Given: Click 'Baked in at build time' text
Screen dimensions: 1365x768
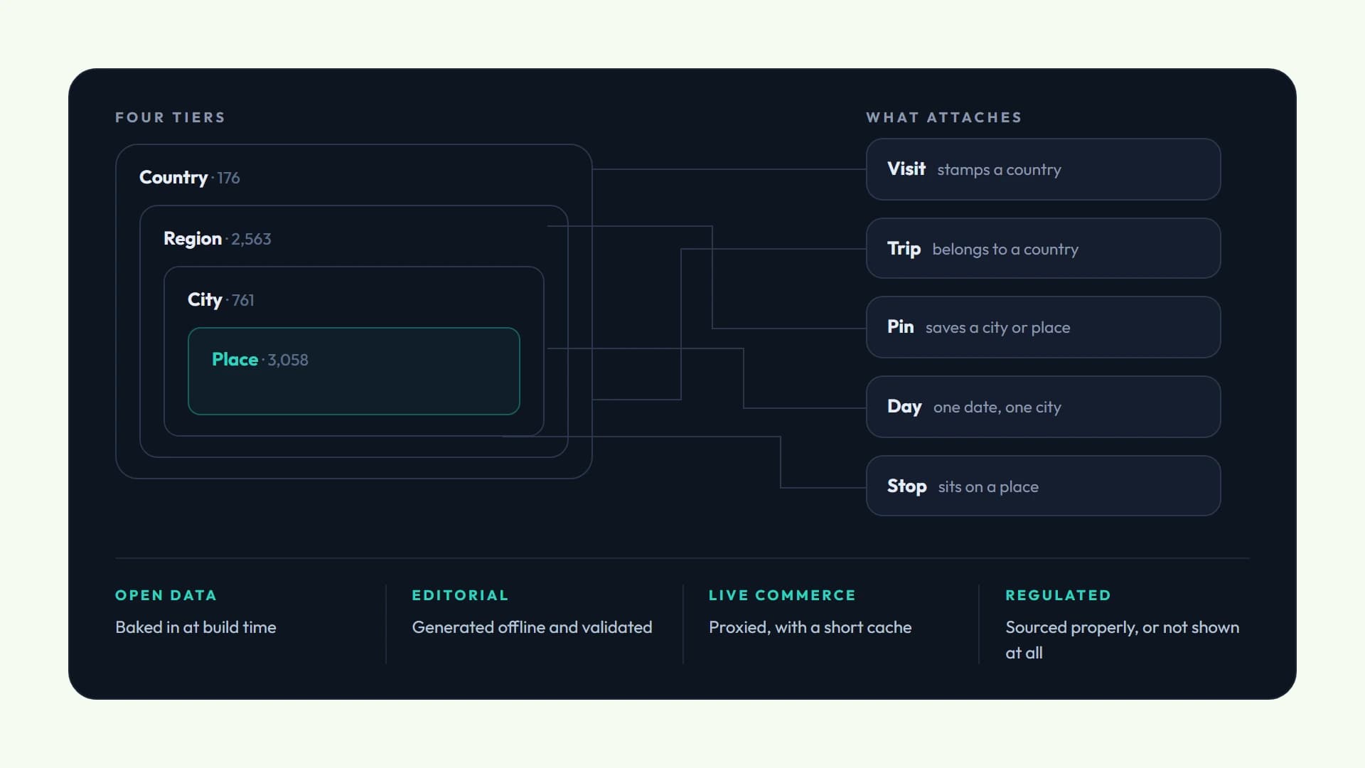Looking at the screenshot, I should pyautogui.click(x=196, y=627).
